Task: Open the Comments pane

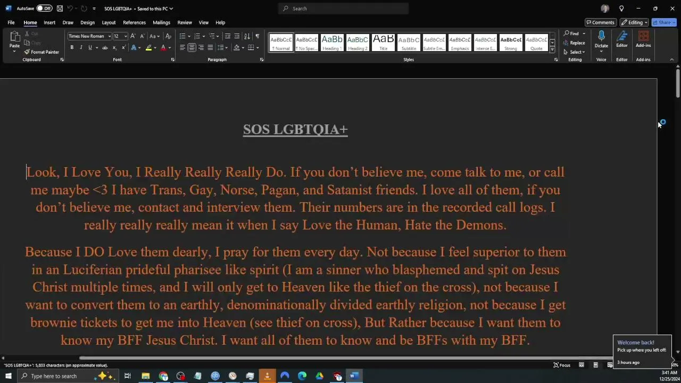Action: point(600,22)
